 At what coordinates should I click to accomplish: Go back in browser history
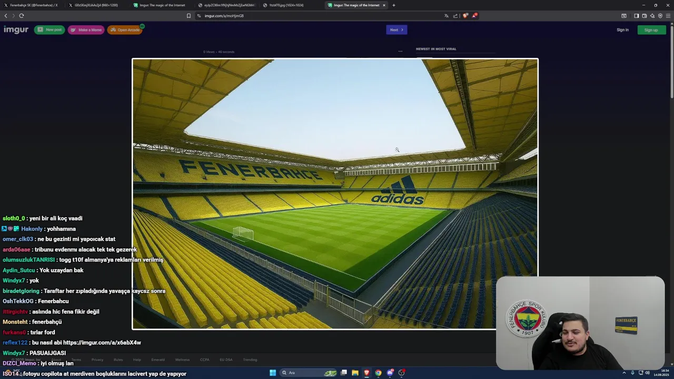point(6,16)
